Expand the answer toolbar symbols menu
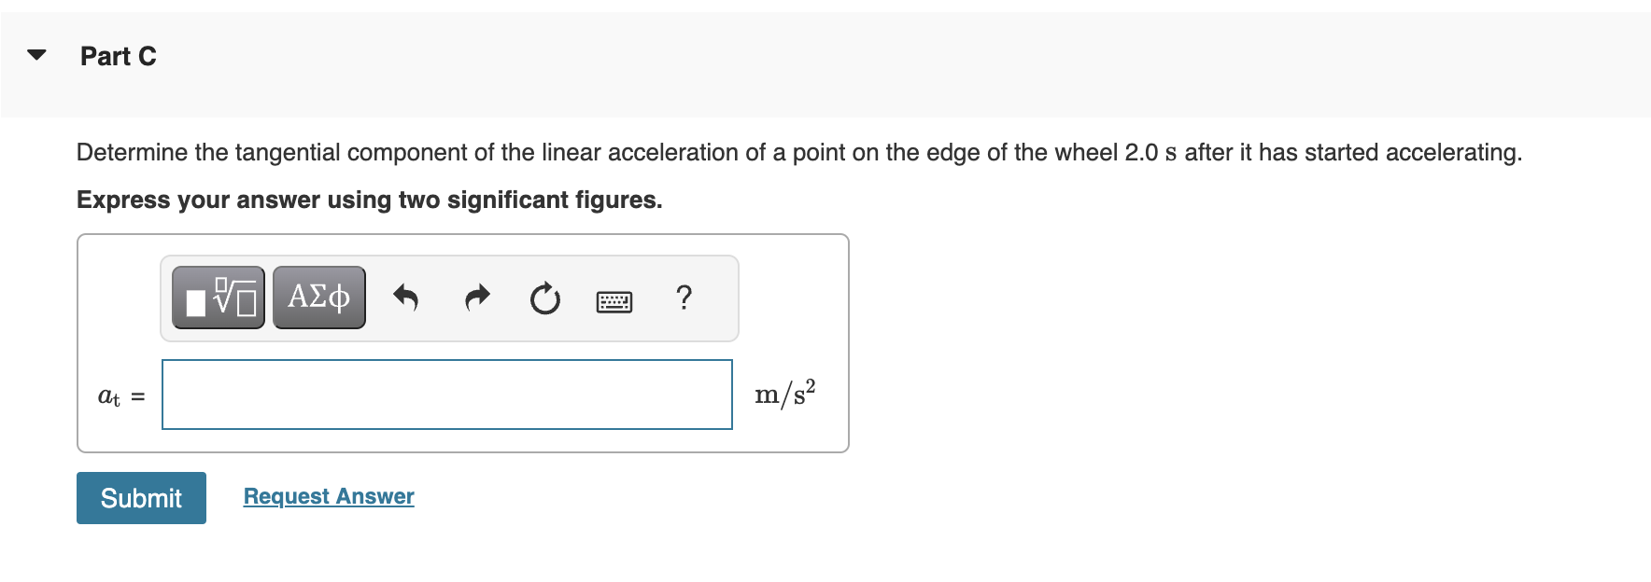Viewport: 1651px width, 582px height. pos(317,297)
